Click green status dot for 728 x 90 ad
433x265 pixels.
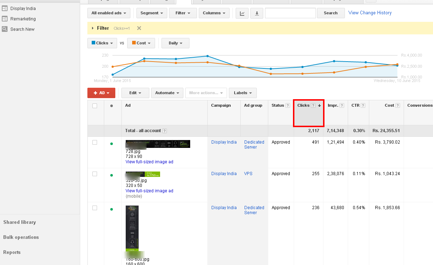click(111, 144)
